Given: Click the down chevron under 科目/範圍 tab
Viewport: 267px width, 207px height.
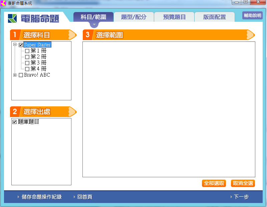Looking at the screenshot, I should pyautogui.click(x=94, y=24).
